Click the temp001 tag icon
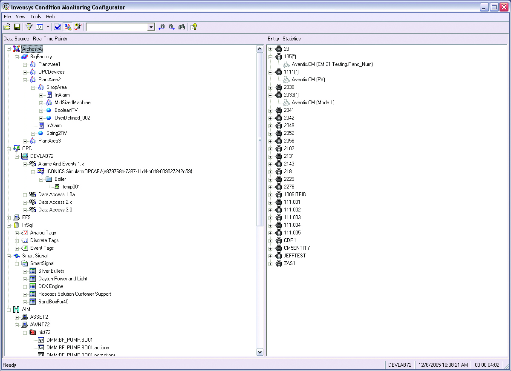Image resolution: width=511 pixels, height=371 pixels. point(57,187)
